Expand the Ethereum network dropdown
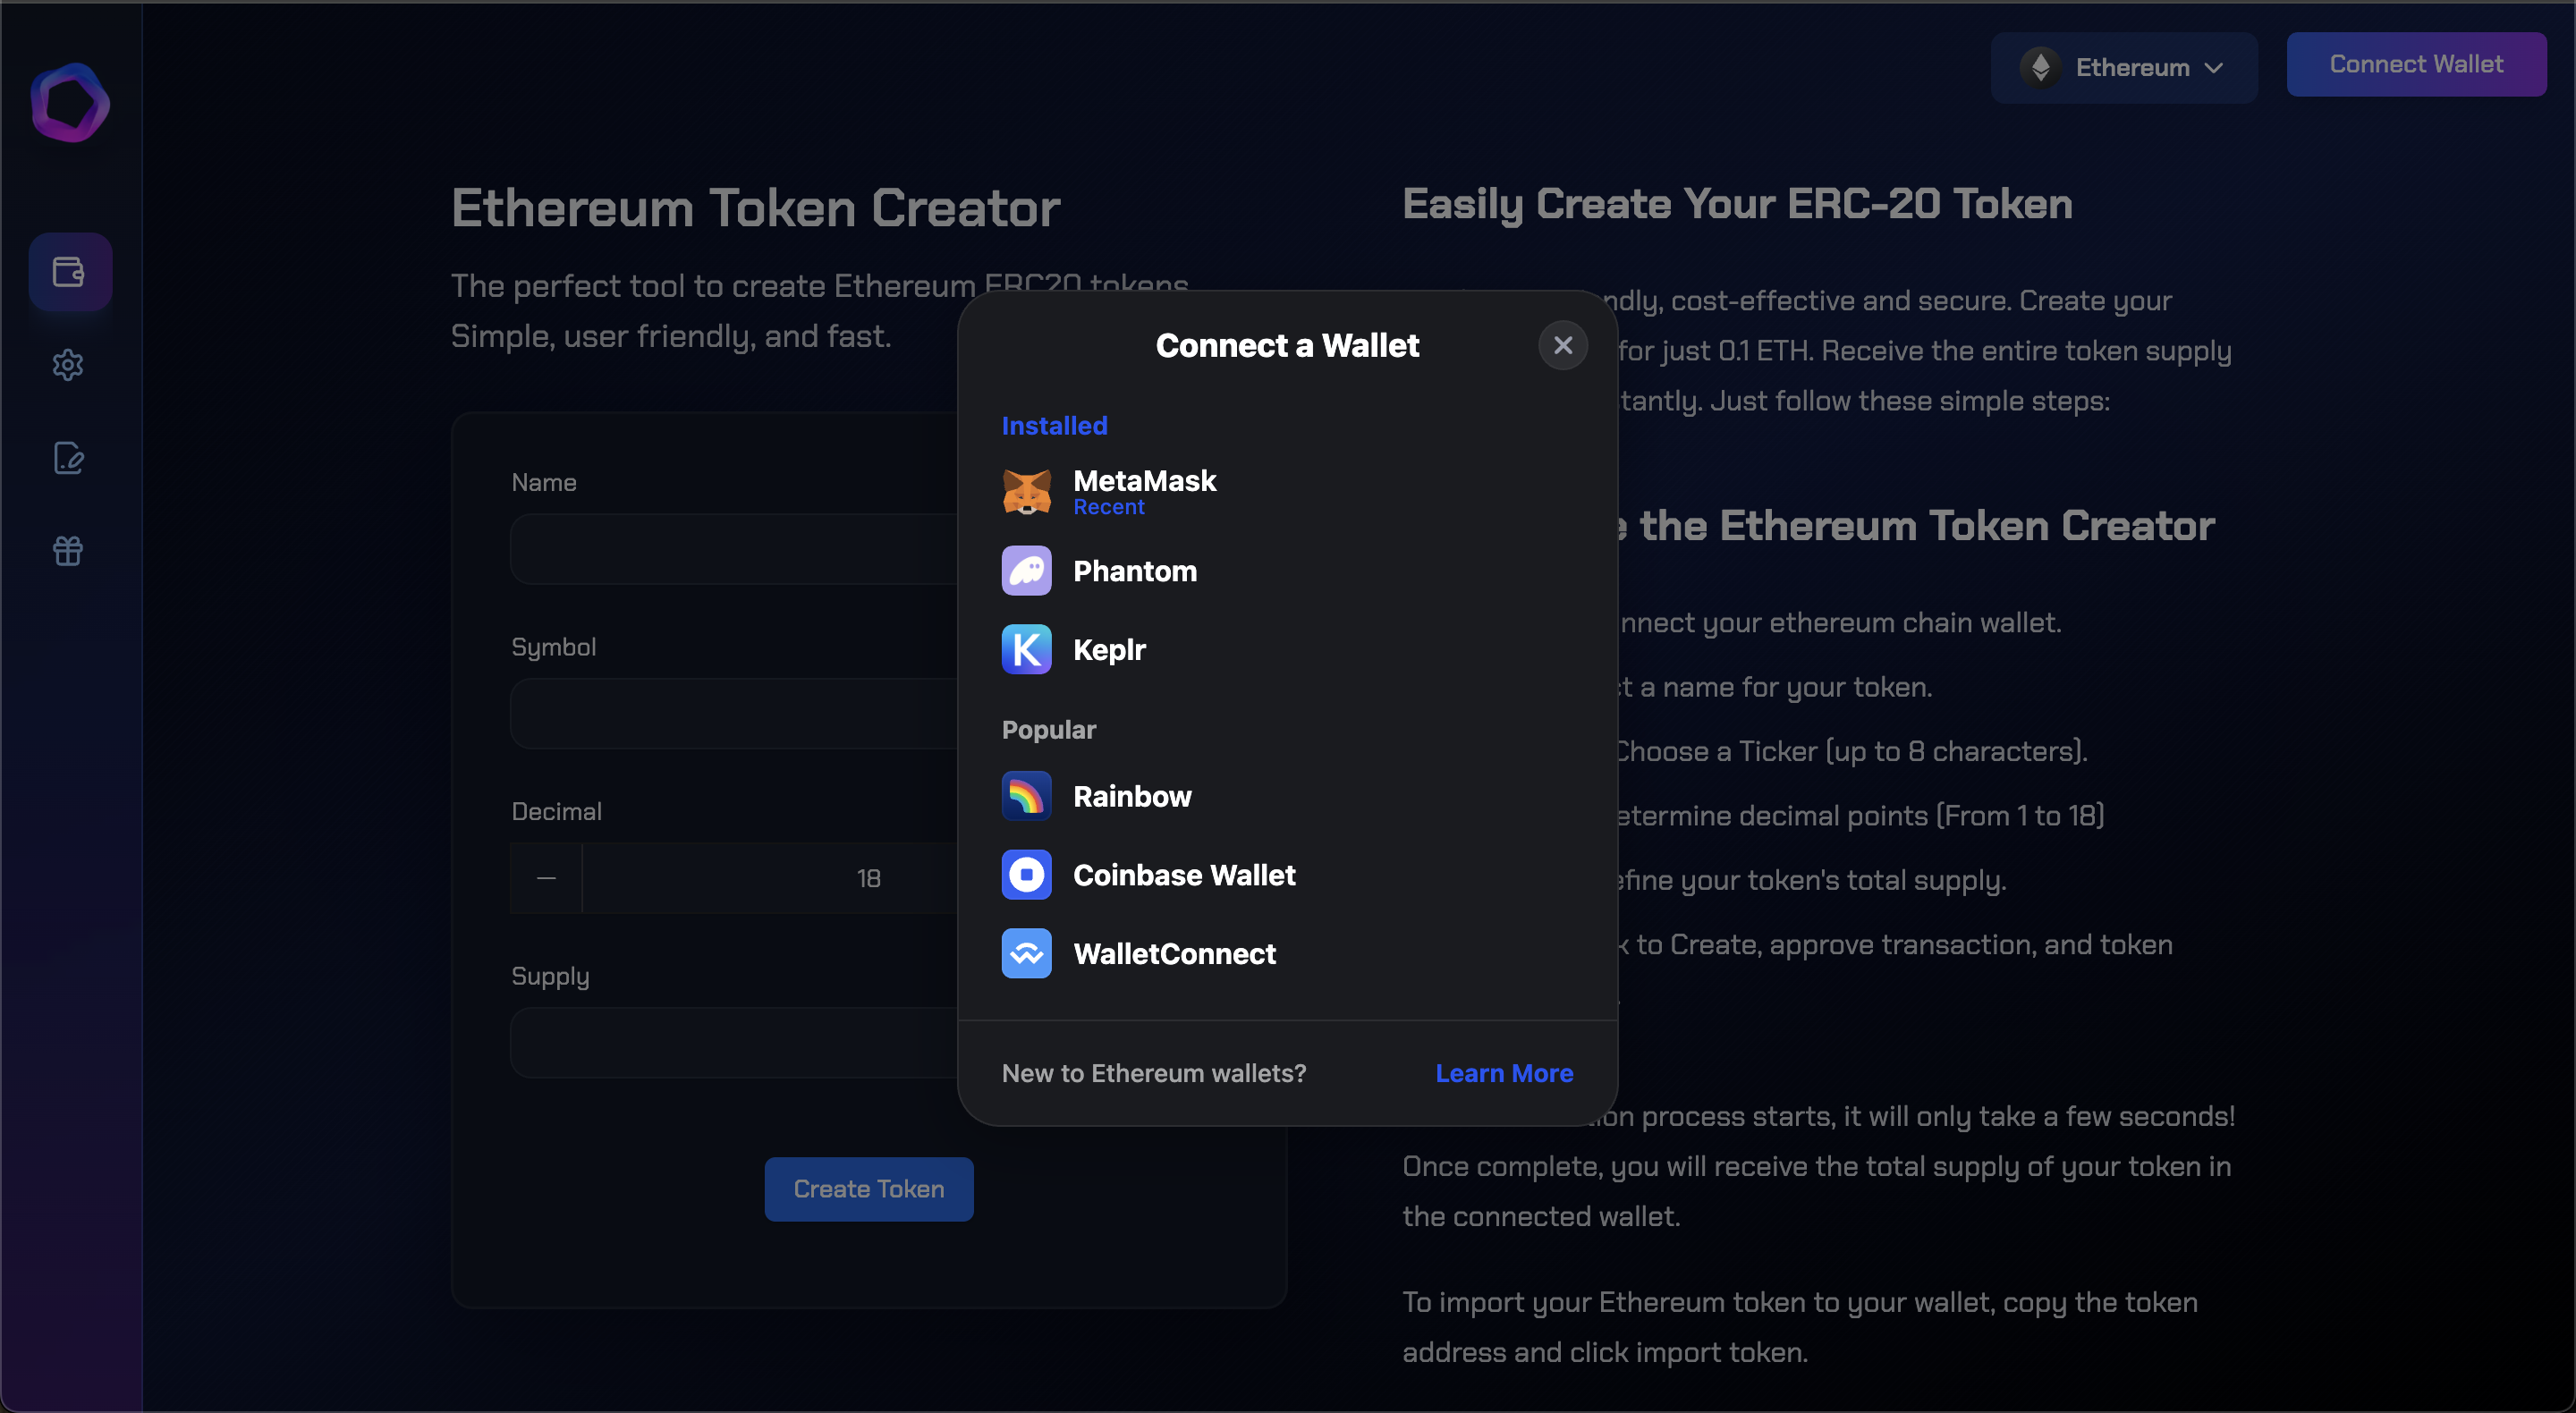Screen dimensions: 2576x1413 click(2123, 67)
